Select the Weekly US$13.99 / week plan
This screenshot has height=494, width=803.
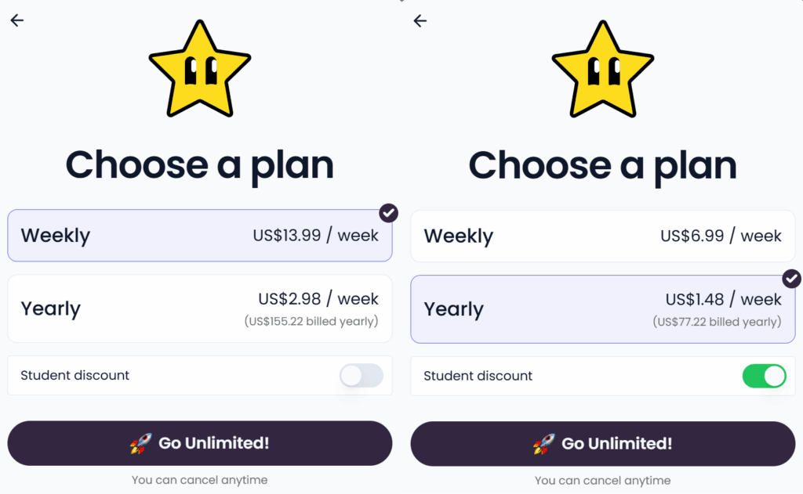pyautogui.click(x=199, y=236)
